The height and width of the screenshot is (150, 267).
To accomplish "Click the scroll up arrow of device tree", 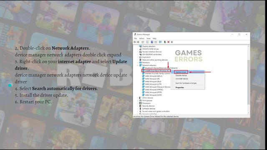I will [x=249, y=46].
